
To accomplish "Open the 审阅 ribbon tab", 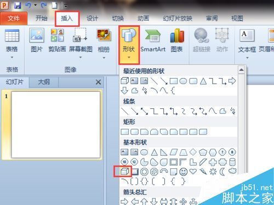I will point(212,19).
